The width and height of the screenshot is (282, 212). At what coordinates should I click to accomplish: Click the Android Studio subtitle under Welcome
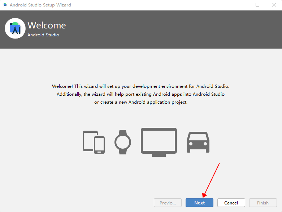point(43,35)
